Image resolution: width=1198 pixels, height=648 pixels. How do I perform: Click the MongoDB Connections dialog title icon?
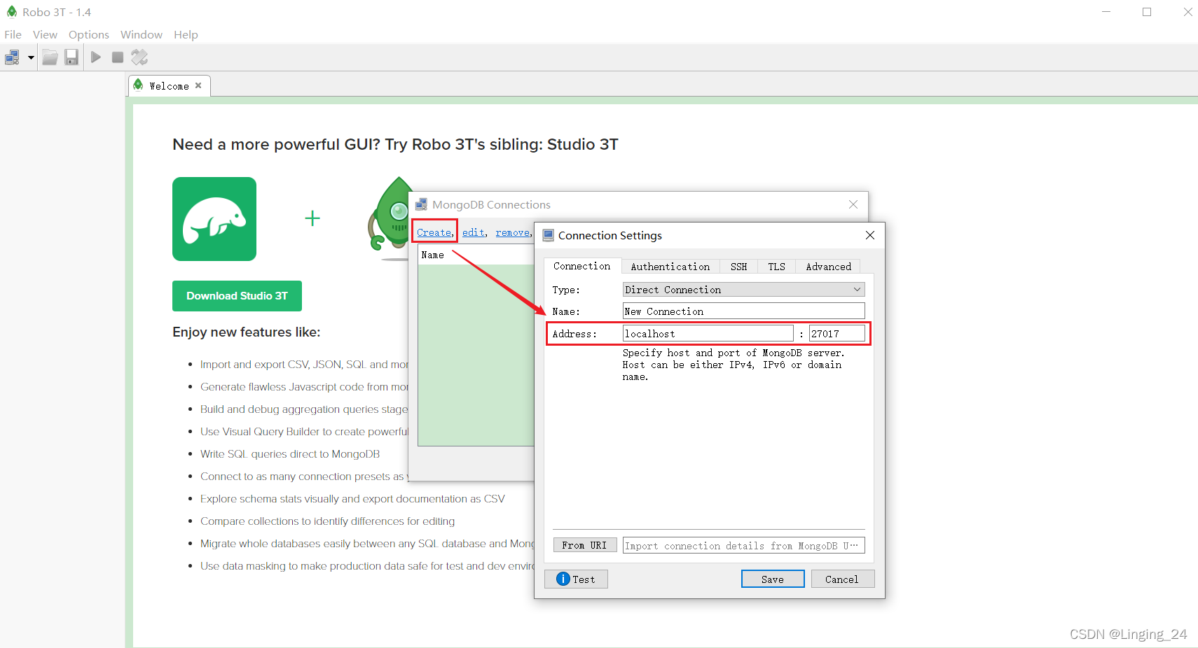tap(421, 204)
